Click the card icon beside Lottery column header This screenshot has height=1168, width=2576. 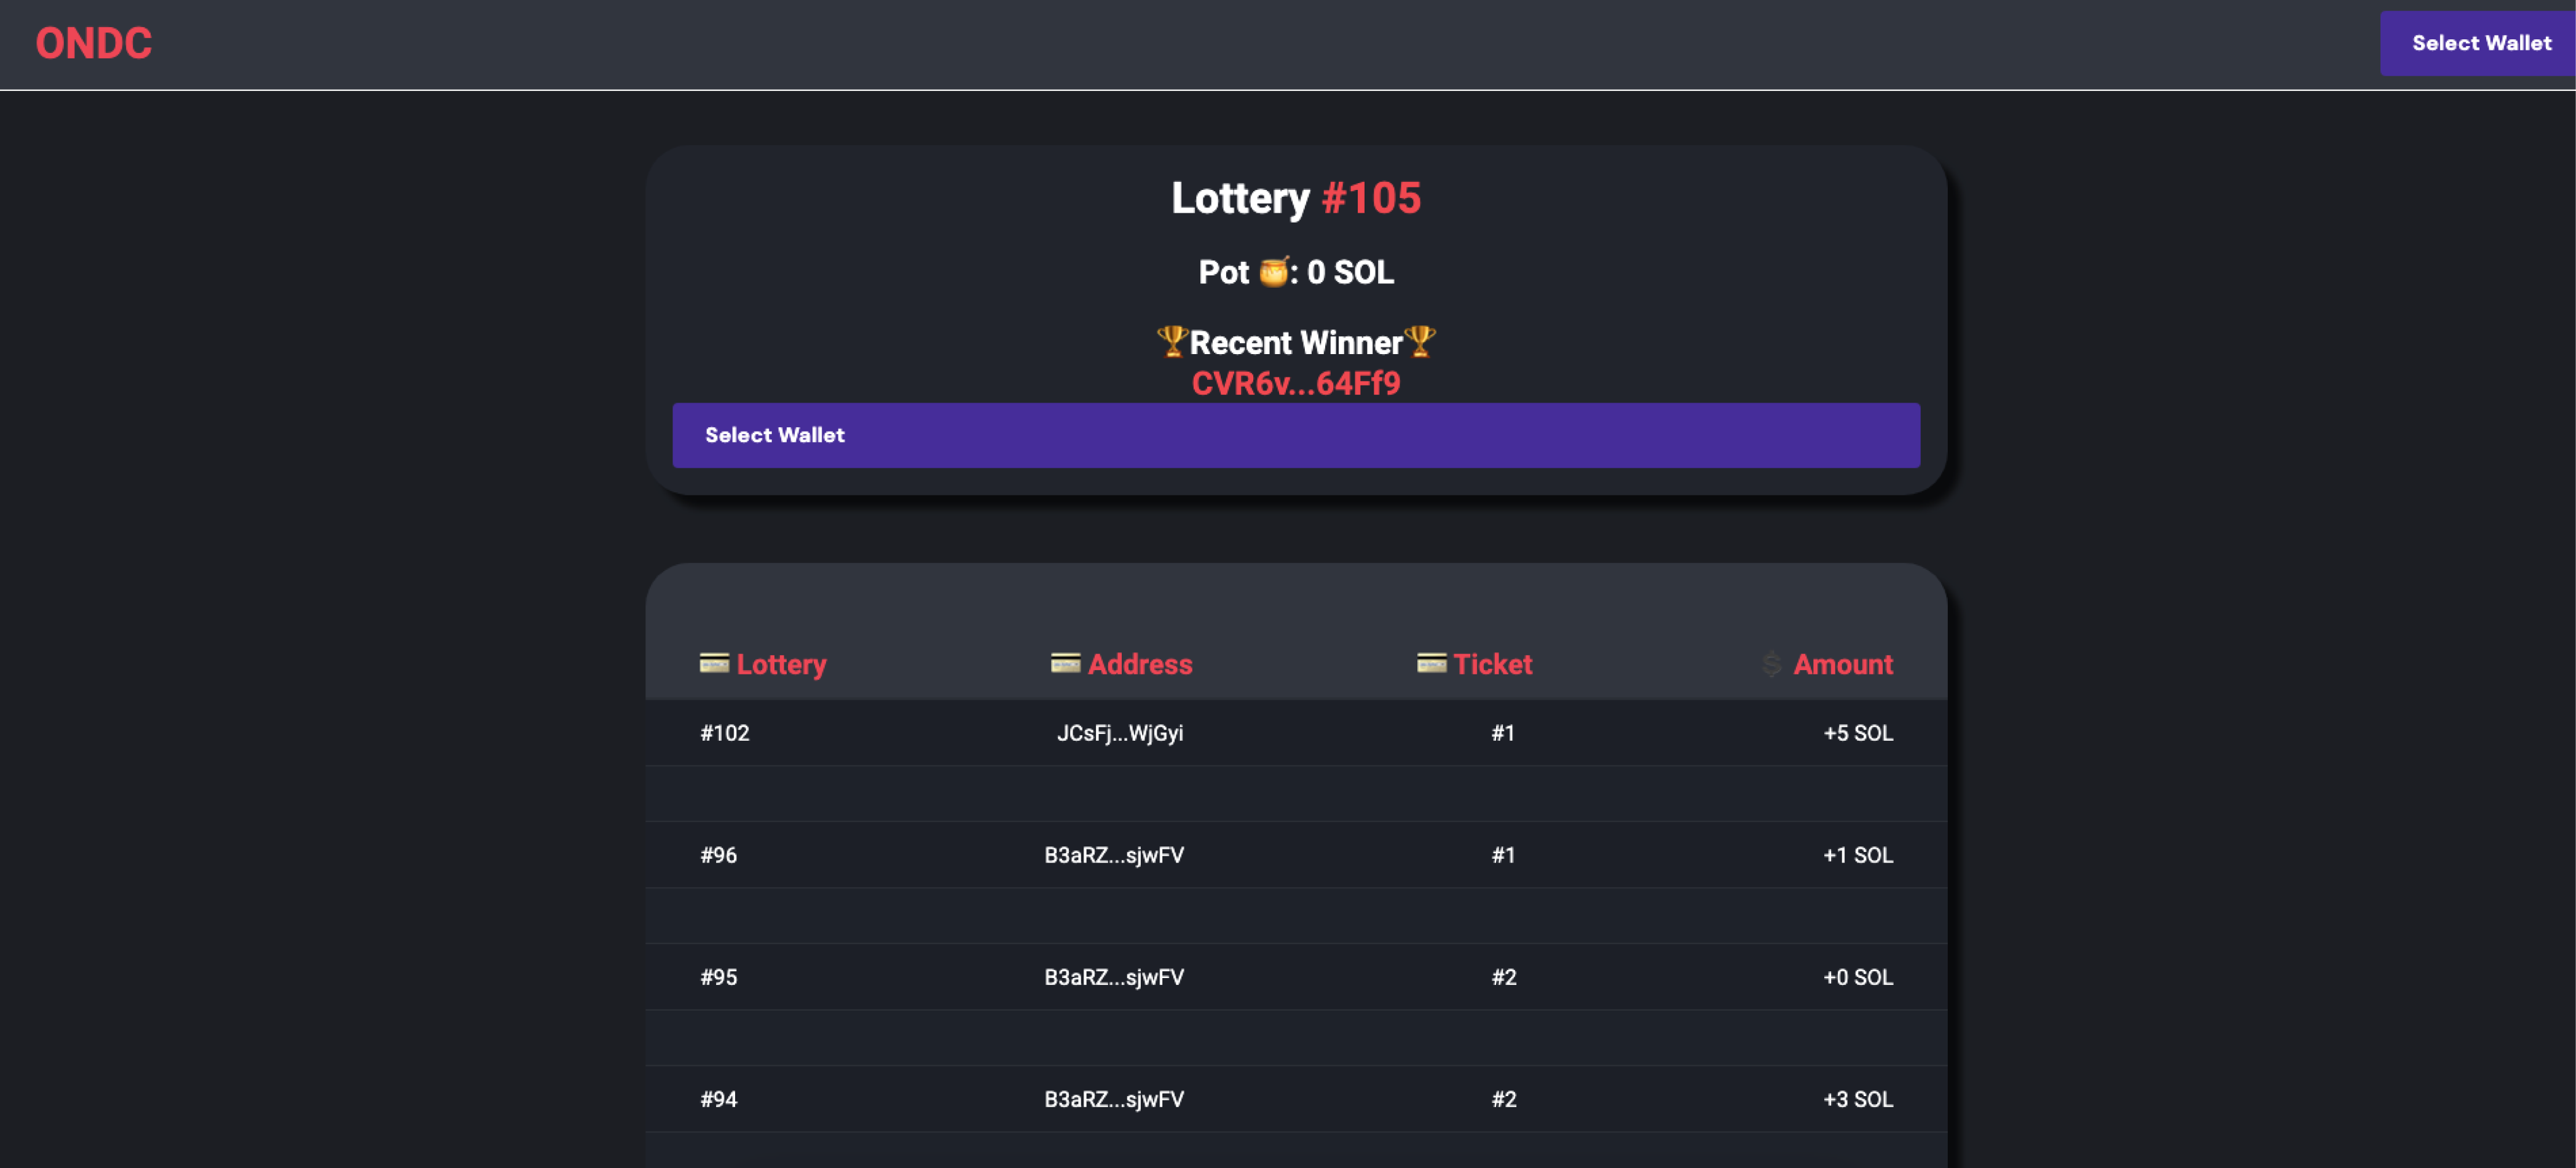(714, 663)
